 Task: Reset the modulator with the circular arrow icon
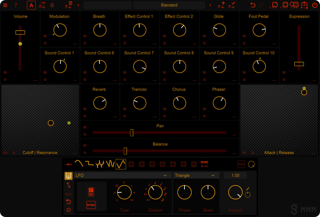[69, 202]
